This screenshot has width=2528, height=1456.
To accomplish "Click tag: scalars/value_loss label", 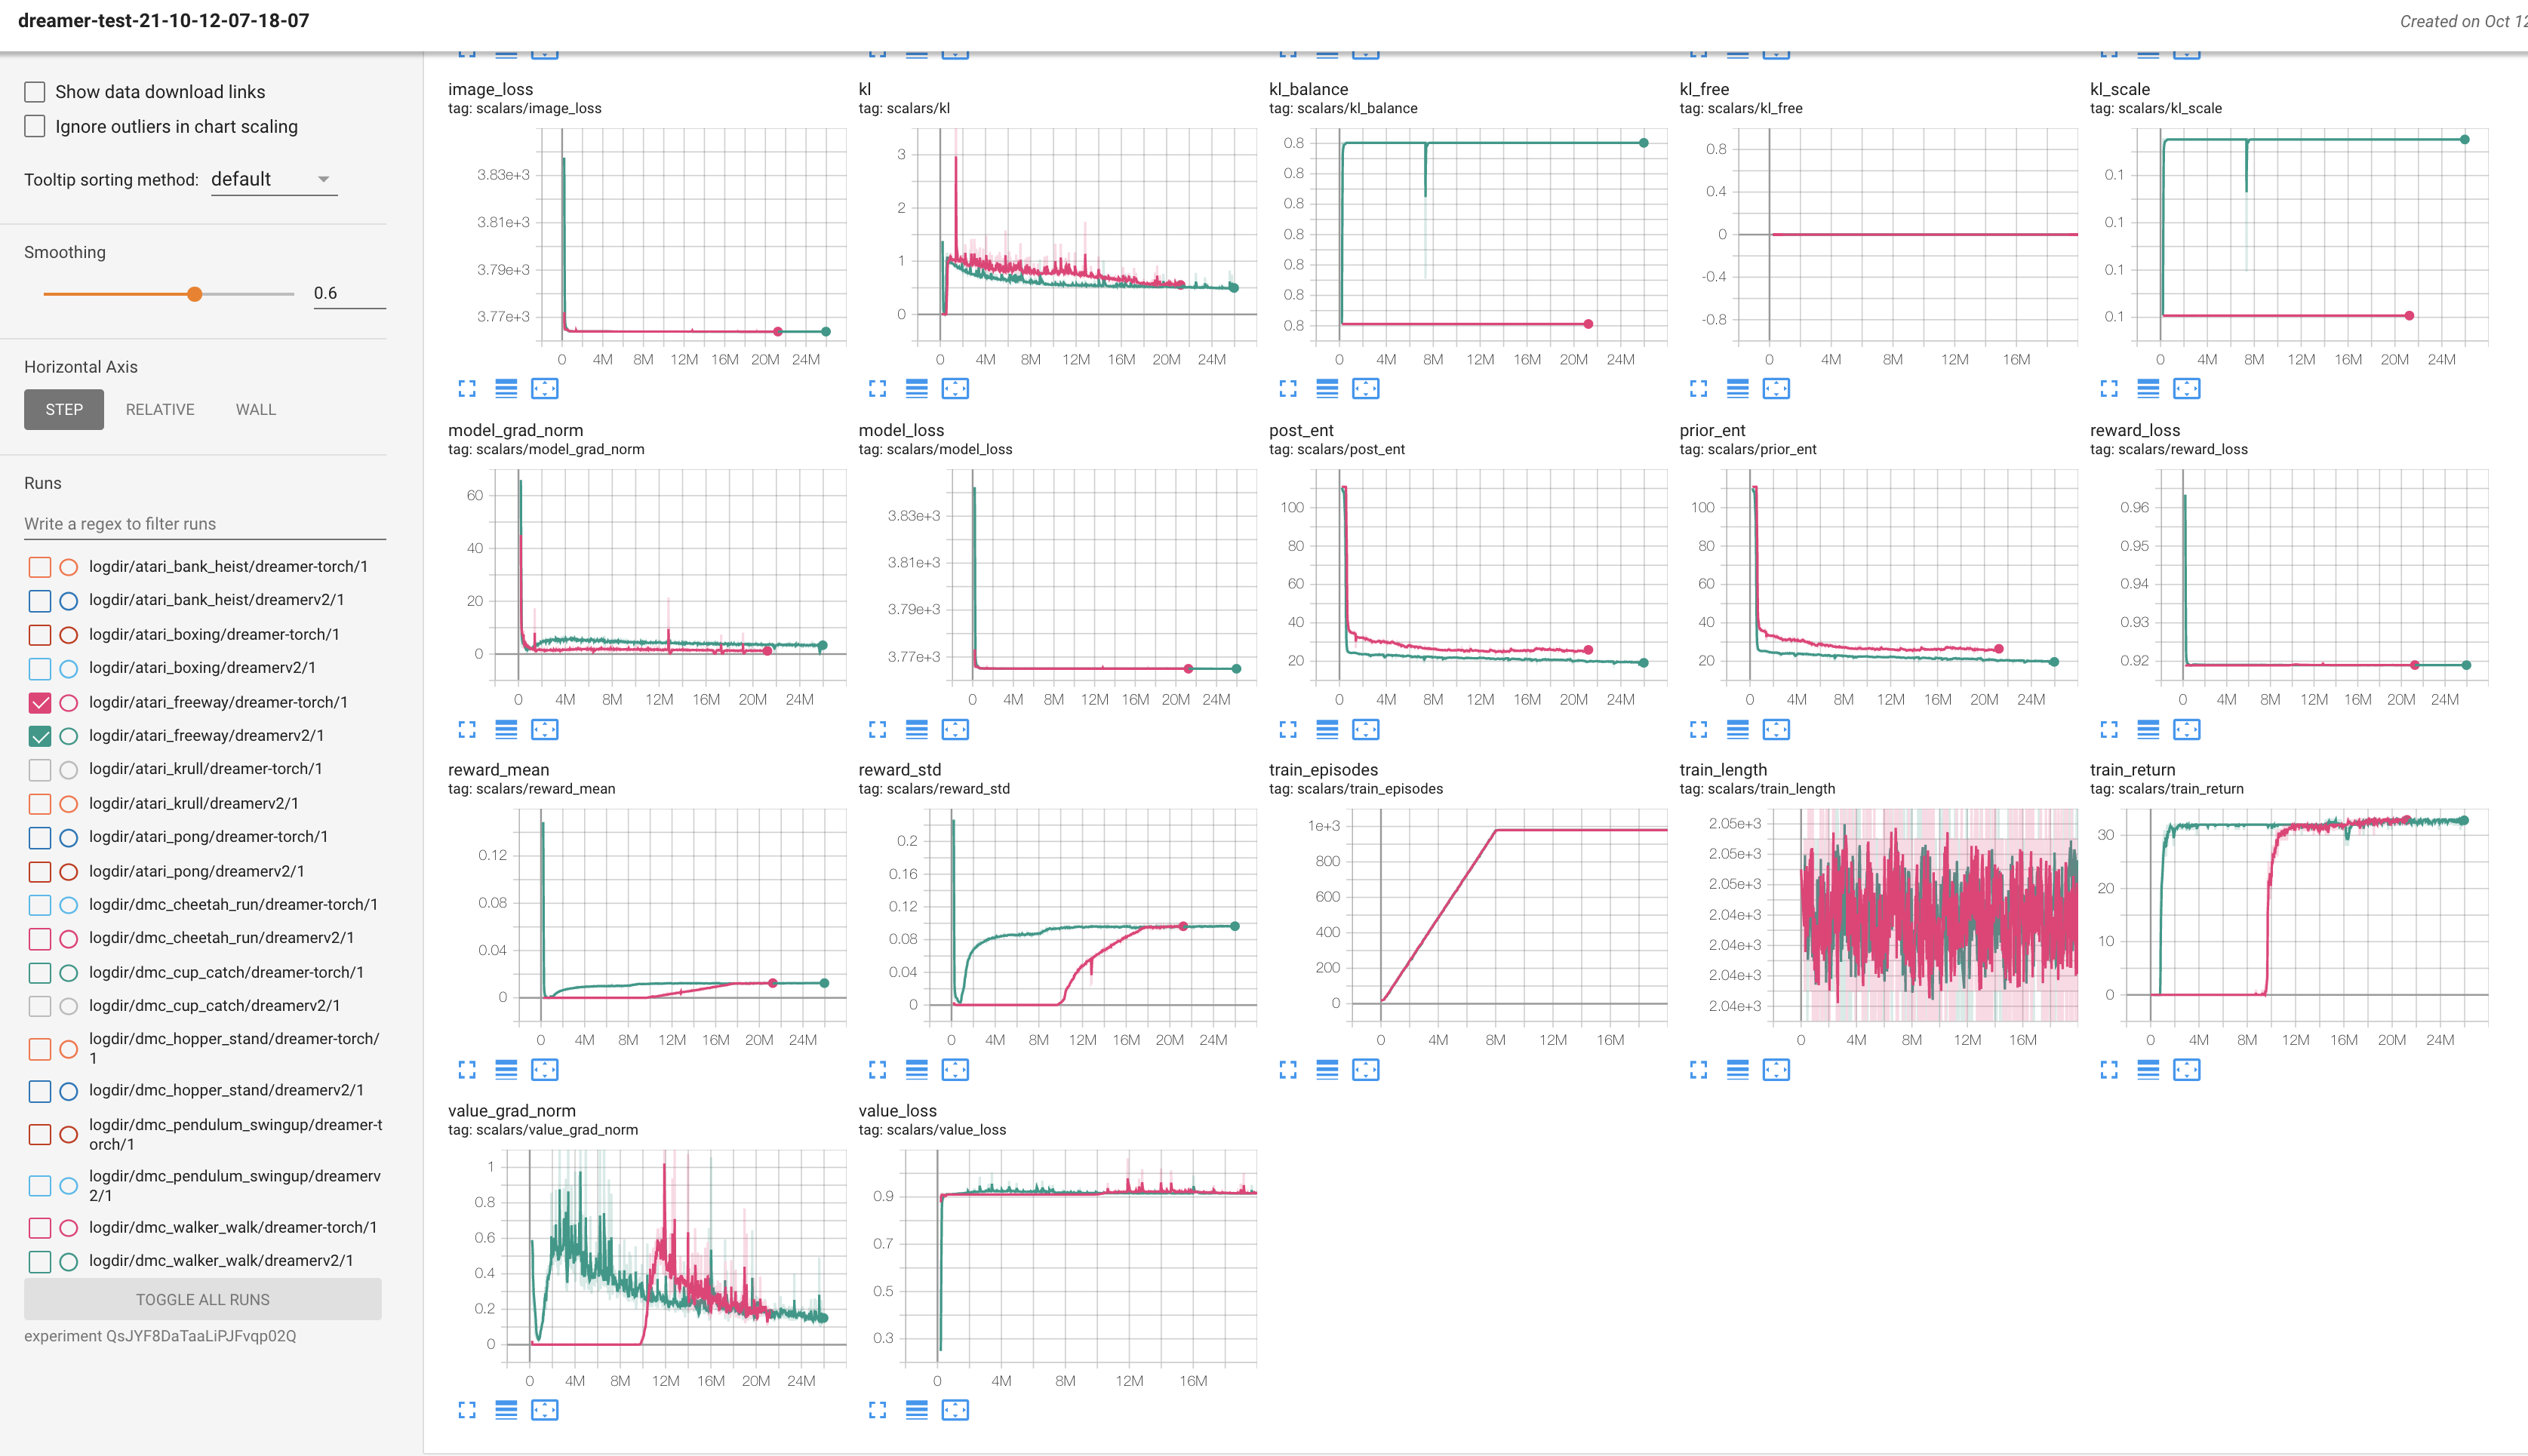I will tap(932, 1130).
